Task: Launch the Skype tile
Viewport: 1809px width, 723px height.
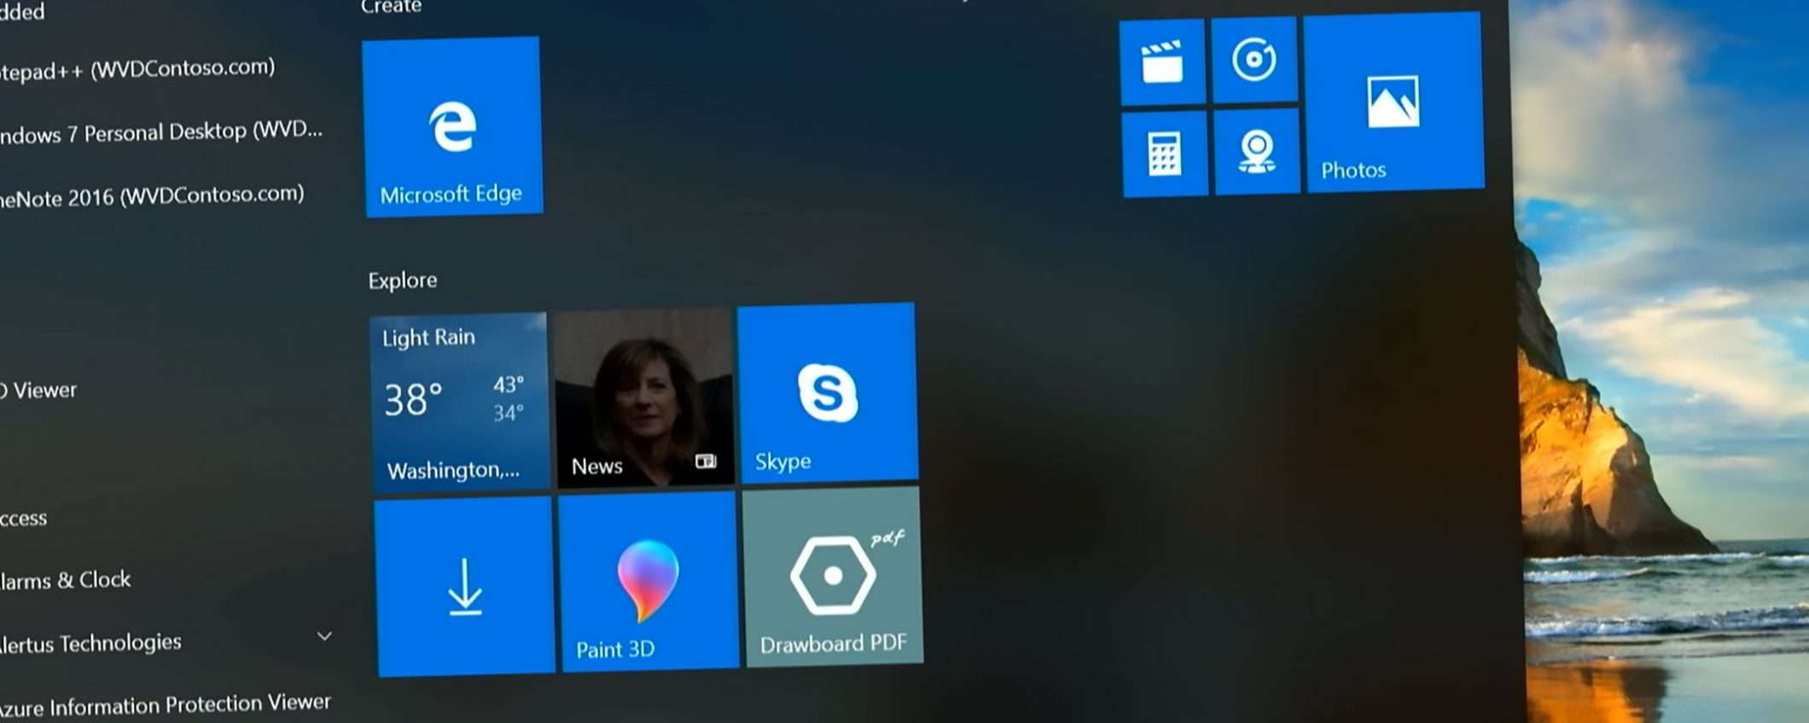Action: coord(828,393)
